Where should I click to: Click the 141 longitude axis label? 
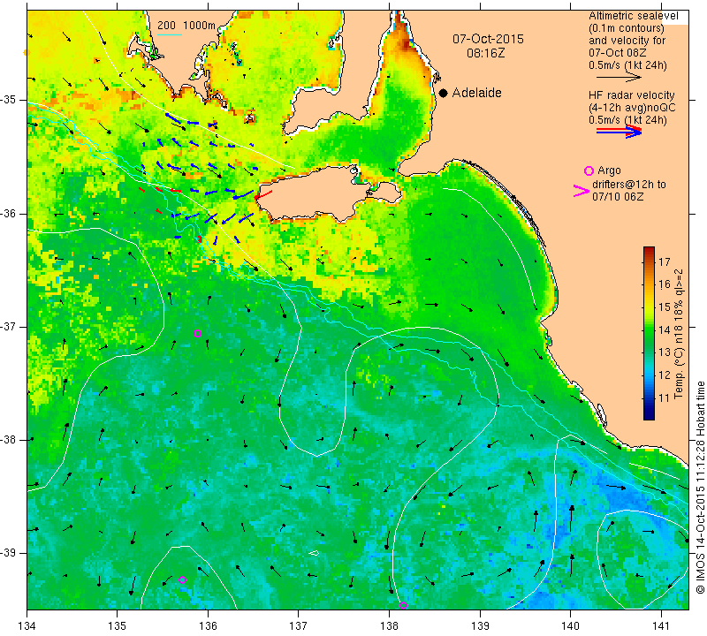click(x=661, y=626)
